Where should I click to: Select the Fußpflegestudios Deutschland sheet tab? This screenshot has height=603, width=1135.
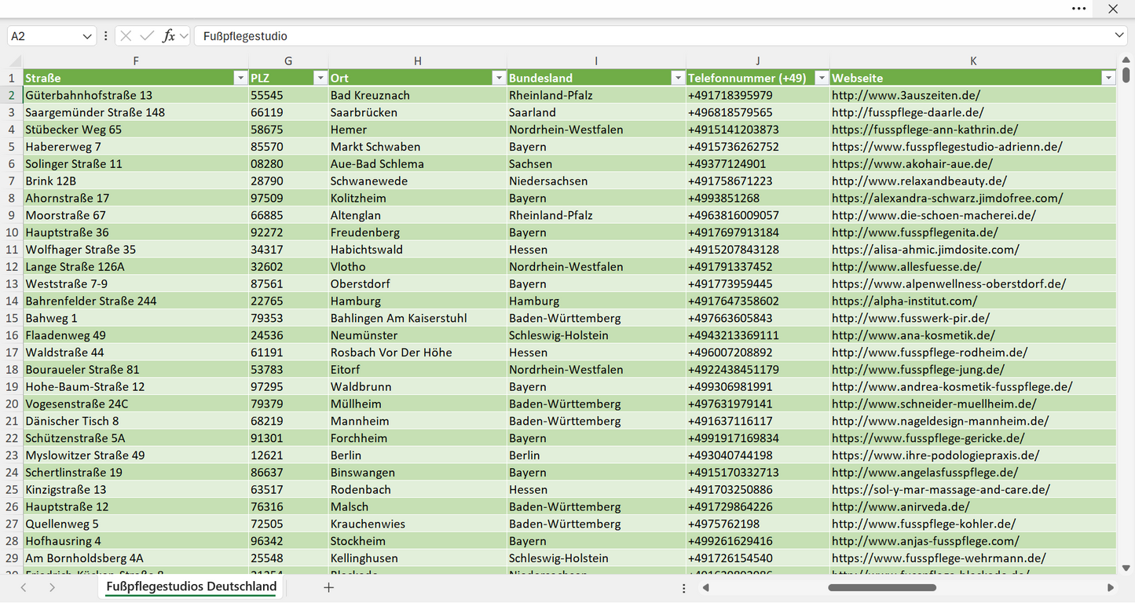pos(192,587)
